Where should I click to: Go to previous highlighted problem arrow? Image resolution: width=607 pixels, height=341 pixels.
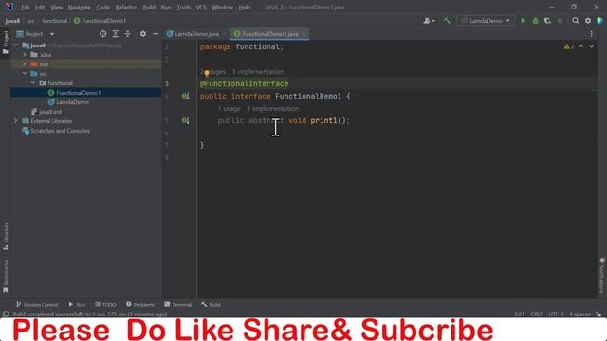point(581,46)
